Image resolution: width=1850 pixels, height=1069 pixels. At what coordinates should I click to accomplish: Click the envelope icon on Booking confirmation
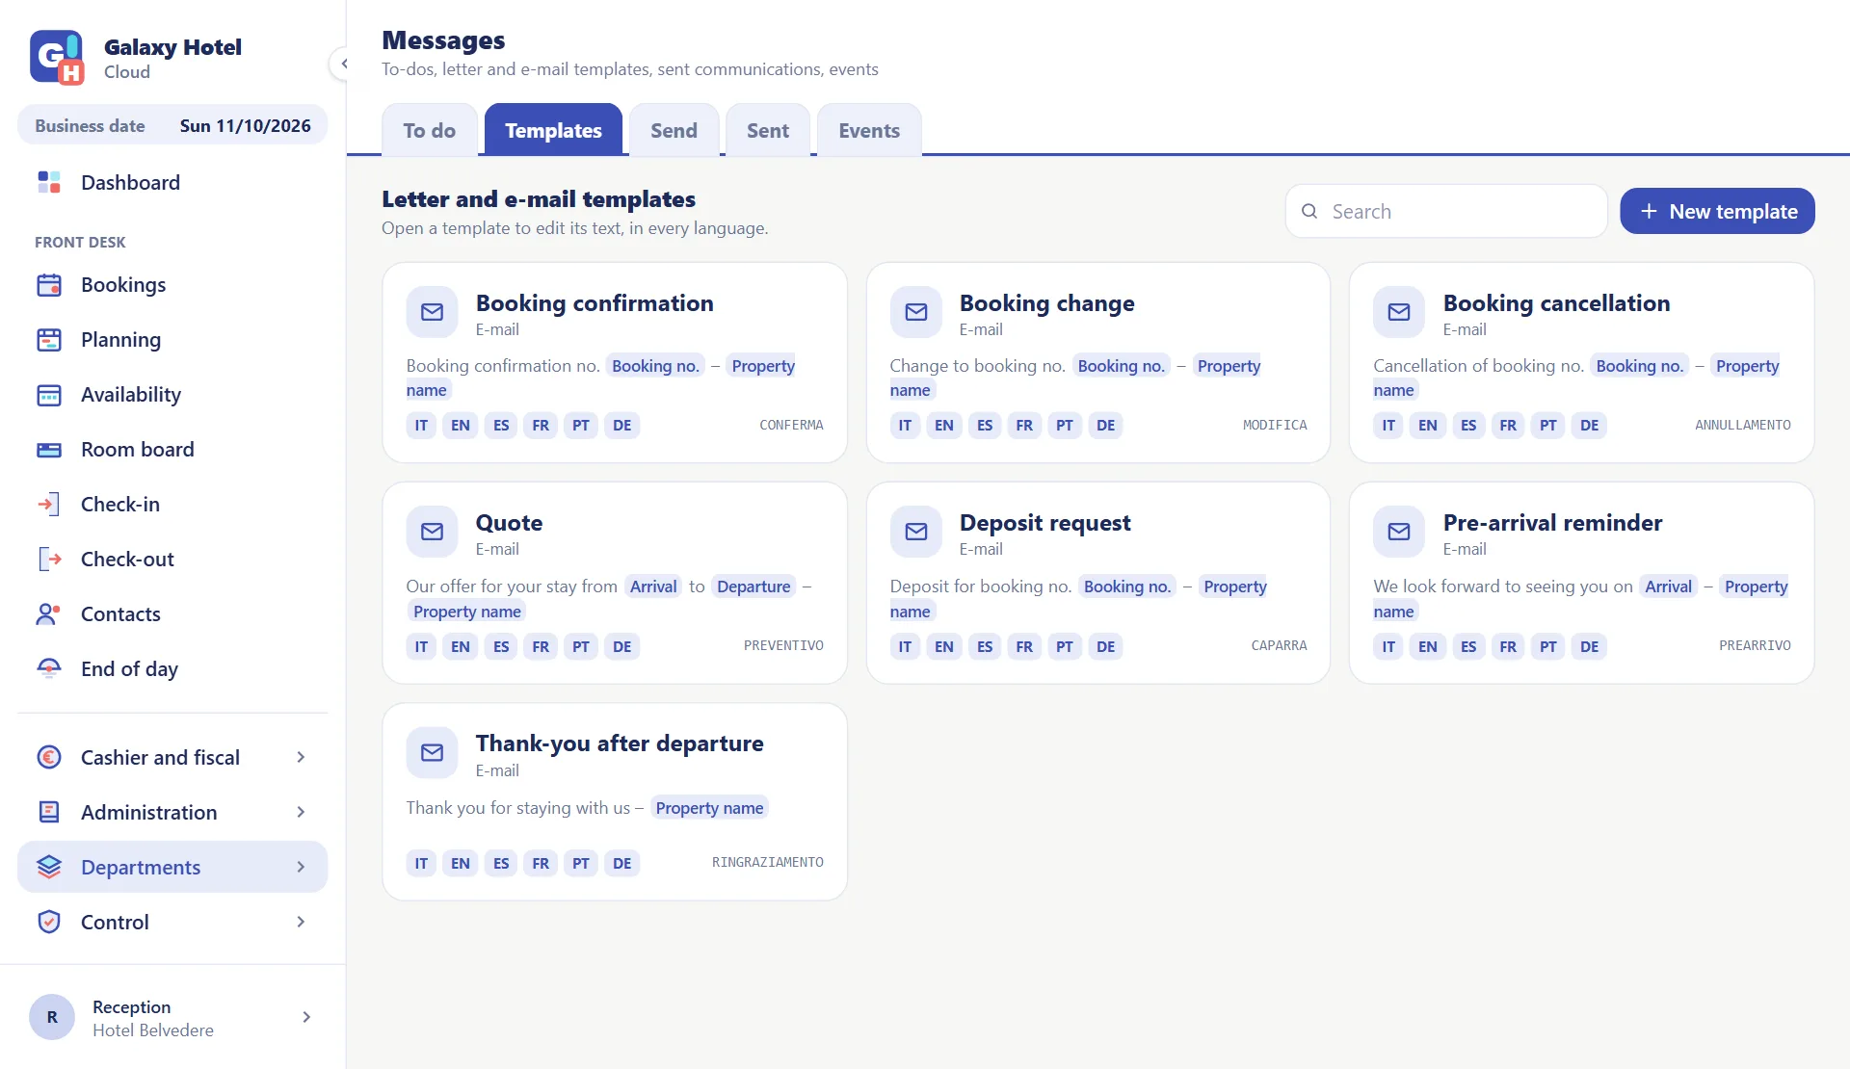click(432, 312)
